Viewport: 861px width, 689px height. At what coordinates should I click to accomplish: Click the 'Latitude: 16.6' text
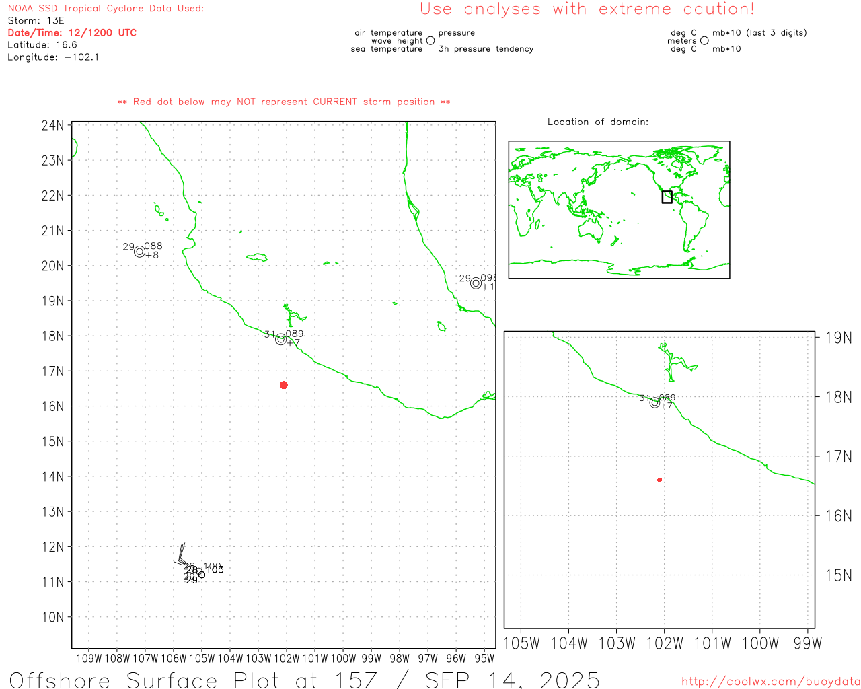pos(42,45)
